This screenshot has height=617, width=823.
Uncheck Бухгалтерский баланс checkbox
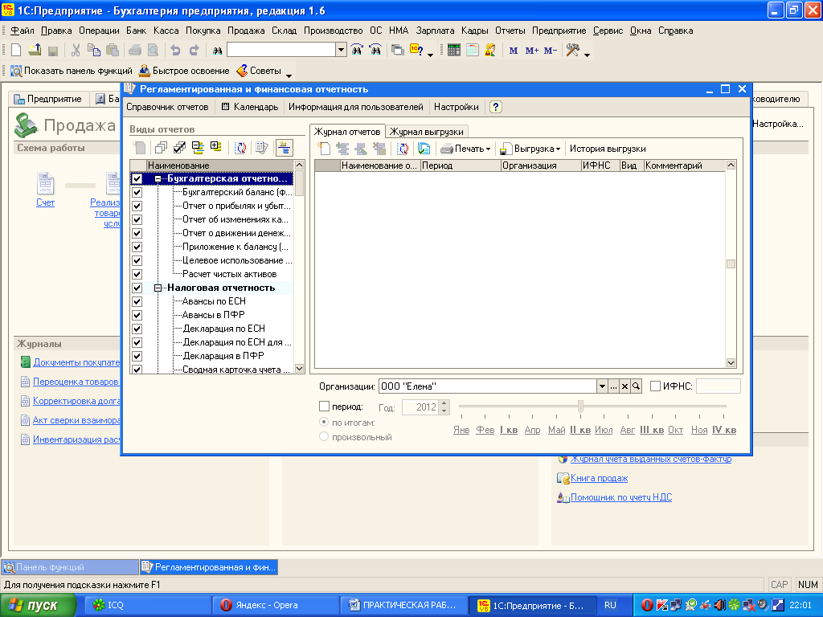coord(137,192)
